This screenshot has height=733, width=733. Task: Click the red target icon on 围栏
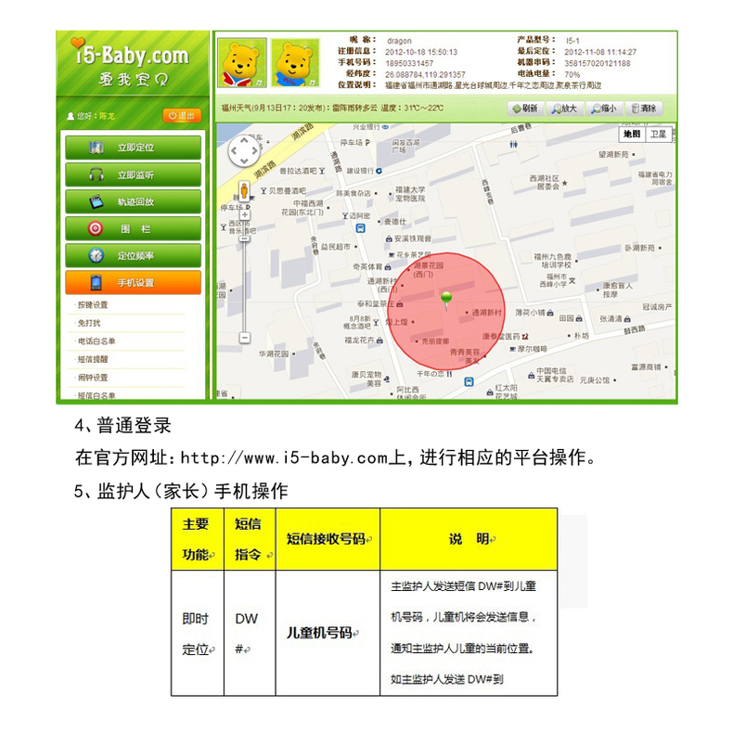click(96, 228)
